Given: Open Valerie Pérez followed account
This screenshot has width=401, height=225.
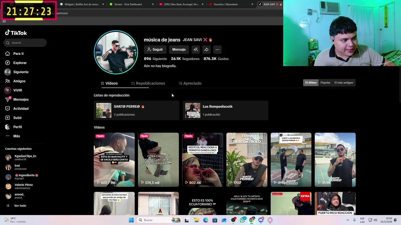Looking at the screenshot, I should tap(19, 186).
